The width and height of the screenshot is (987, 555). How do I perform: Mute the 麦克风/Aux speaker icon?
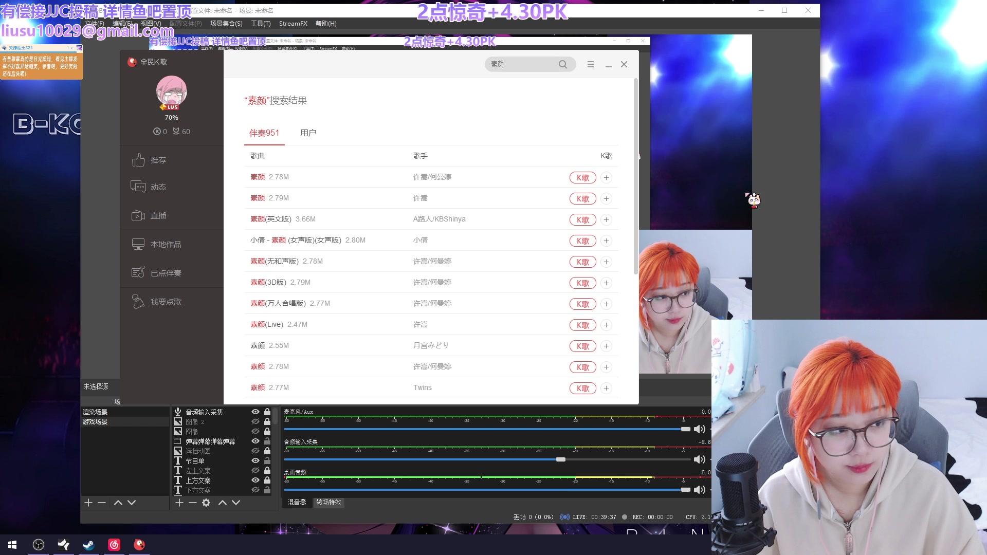700,429
